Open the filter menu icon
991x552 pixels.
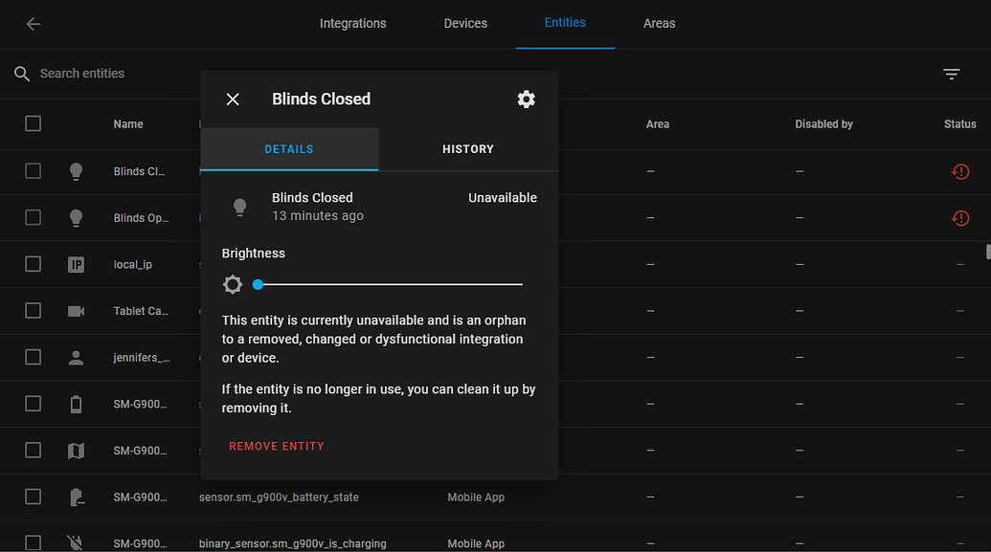coord(951,74)
